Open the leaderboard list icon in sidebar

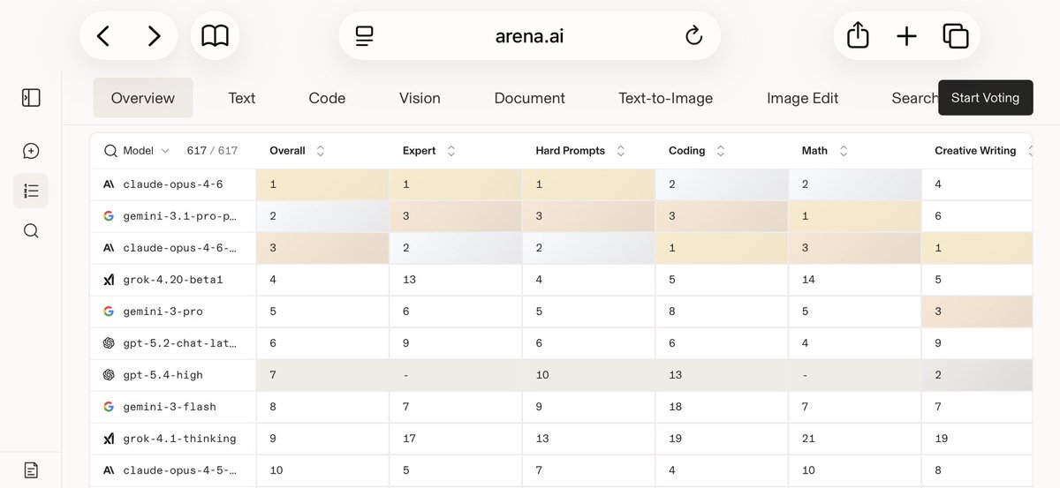click(x=31, y=191)
